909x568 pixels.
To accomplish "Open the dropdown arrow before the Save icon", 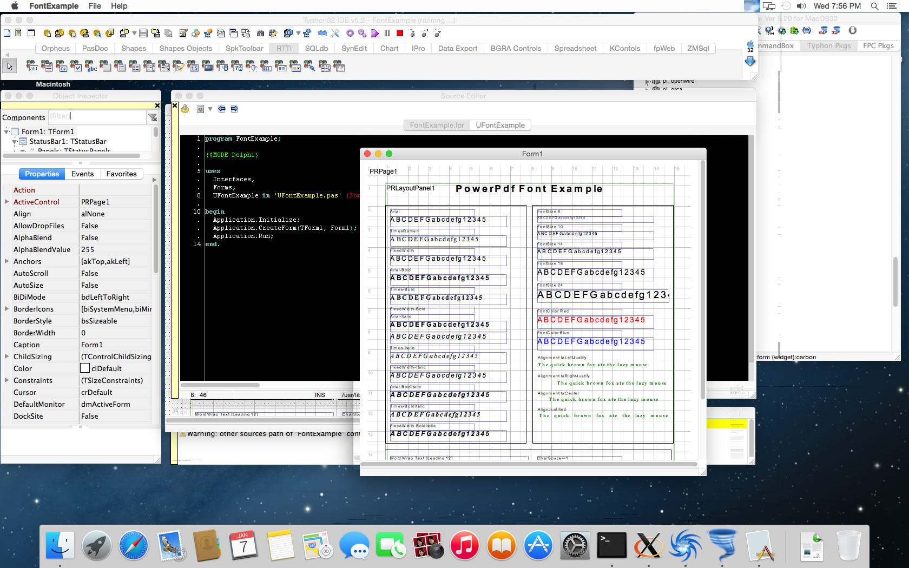I will (134, 33).
